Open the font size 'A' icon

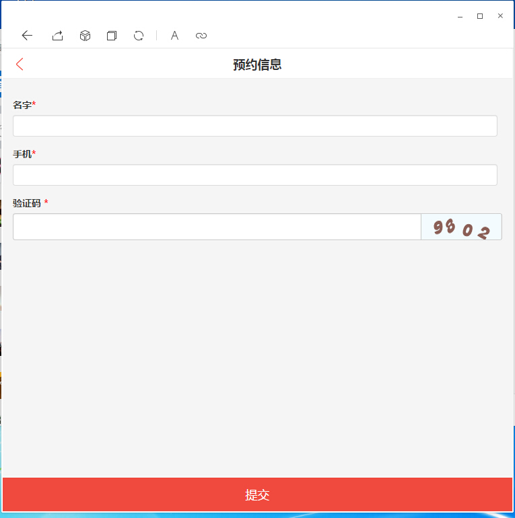pos(174,36)
